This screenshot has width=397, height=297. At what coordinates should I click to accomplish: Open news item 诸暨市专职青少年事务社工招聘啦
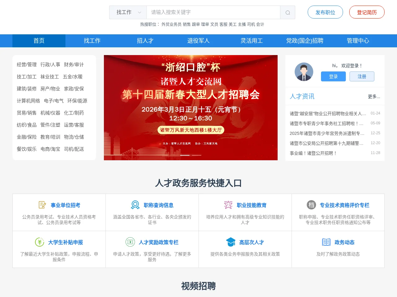coord(326,123)
